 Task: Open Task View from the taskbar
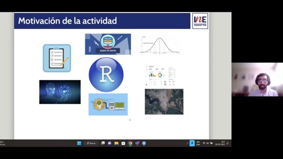pyautogui.click(x=103, y=143)
